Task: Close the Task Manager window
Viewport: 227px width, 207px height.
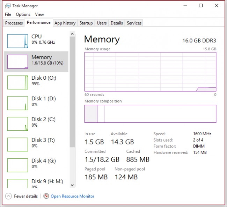Action: 217,6
